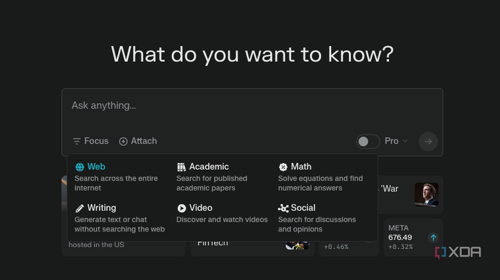This screenshot has width=500, height=280.
Task: Click the Attach button label
Action: 144,141
